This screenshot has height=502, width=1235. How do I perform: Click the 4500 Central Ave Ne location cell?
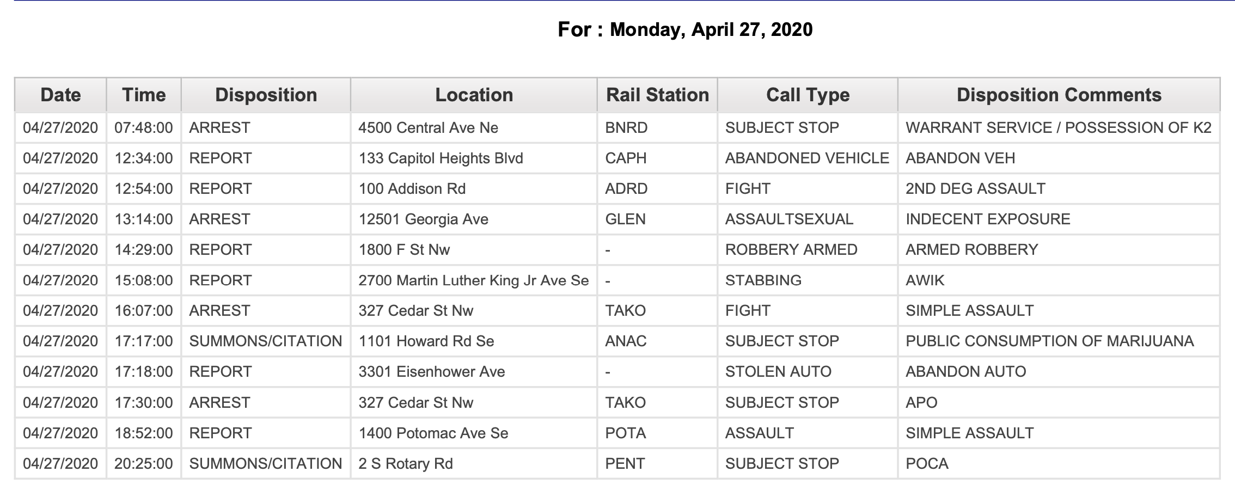[x=474, y=128]
